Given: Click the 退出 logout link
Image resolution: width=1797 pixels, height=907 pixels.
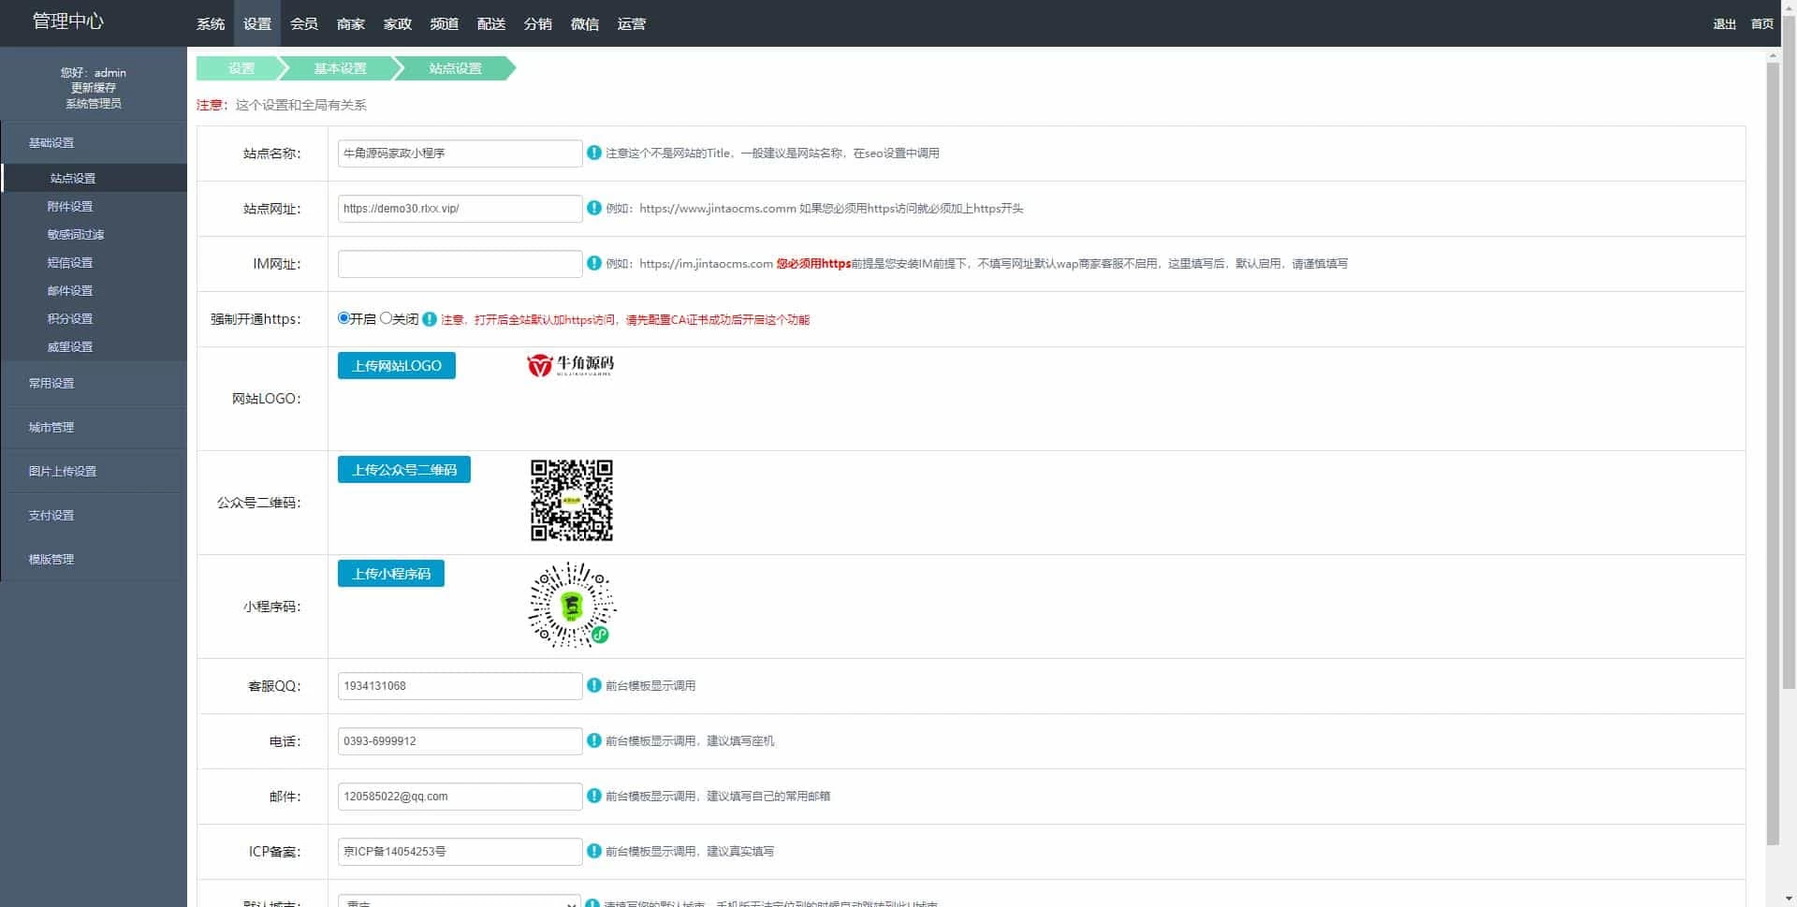Looking at the screenshot, I should pyautogui.click(x=1724, y=23).
